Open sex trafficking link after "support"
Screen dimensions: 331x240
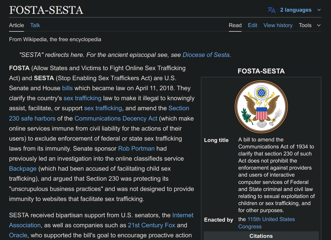coord(103,108)
